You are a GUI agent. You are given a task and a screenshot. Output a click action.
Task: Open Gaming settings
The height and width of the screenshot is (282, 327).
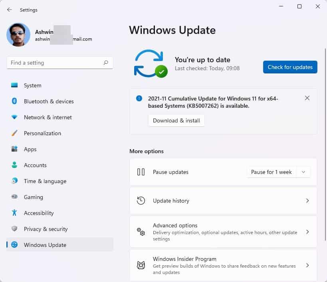60,197
